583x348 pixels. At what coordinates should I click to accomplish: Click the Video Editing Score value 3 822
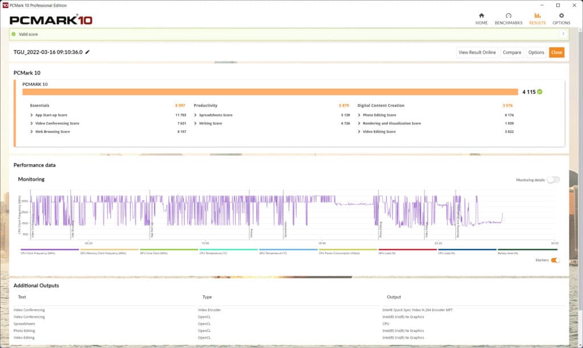[x=509, y=131]
